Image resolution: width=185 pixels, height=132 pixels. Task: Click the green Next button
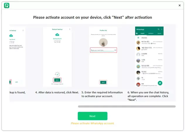click(92, 116)
